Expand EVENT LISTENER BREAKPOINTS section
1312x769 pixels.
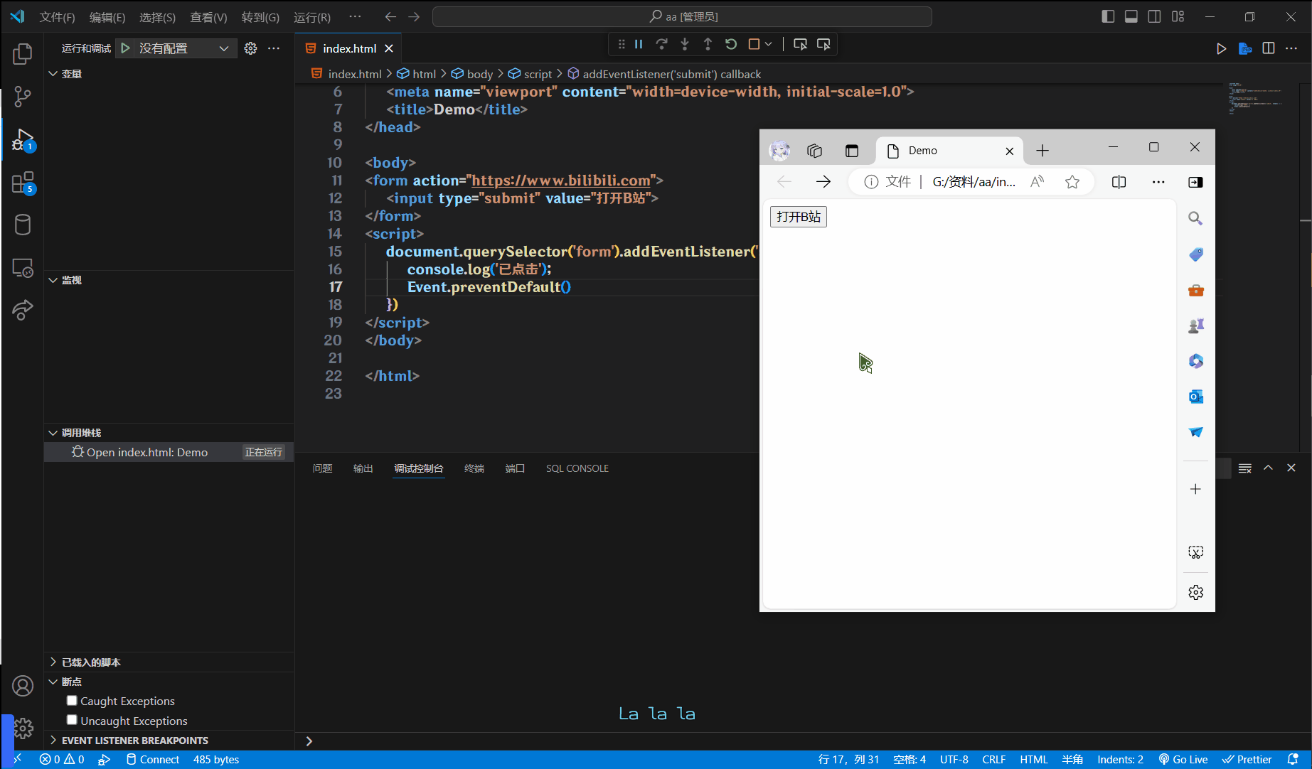coord(128,741)
